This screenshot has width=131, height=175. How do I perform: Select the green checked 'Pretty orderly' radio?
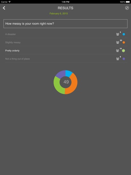(x=123, y=51)
